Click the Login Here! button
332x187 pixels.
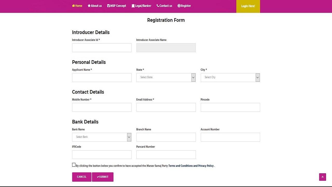pyautogui.click(x=248, y=6)
